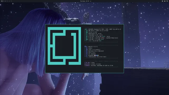The width and height of the screenshot is (169, 95).
Task: Click the text 'KVM/QEMU Standard PC'
Action: click(x=95, y=29)
